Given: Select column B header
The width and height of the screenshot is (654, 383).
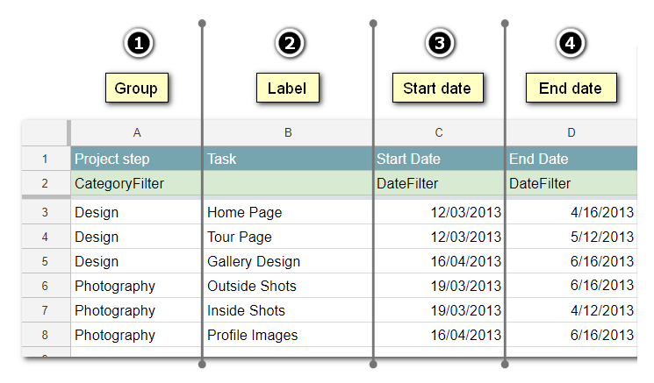Looking at the screenshot, I should coord(288,132).
